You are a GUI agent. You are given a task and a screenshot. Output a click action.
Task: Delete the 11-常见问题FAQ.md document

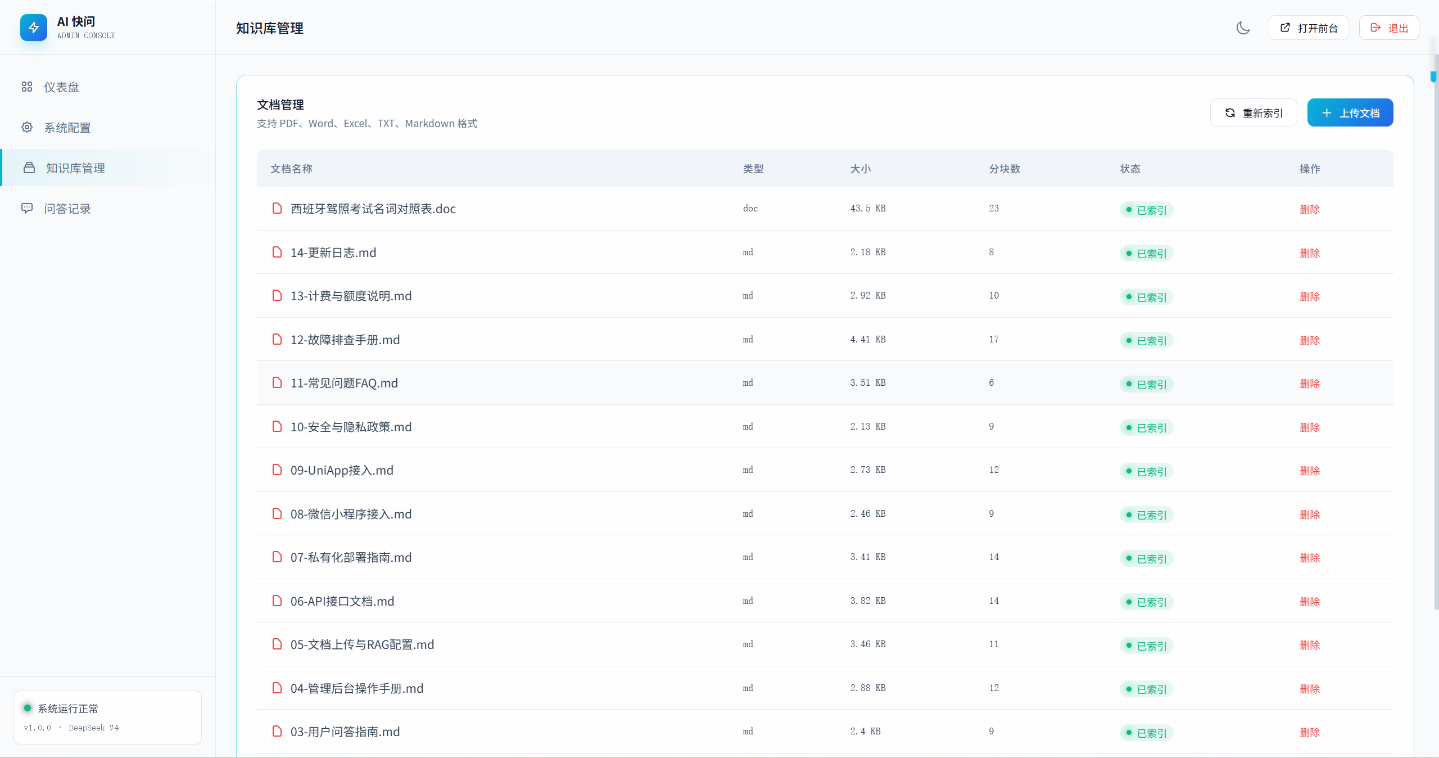point(1310,383)
